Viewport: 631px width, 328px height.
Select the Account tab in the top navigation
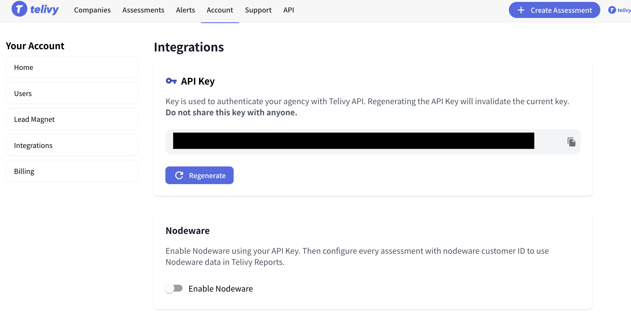coord(220,10)
